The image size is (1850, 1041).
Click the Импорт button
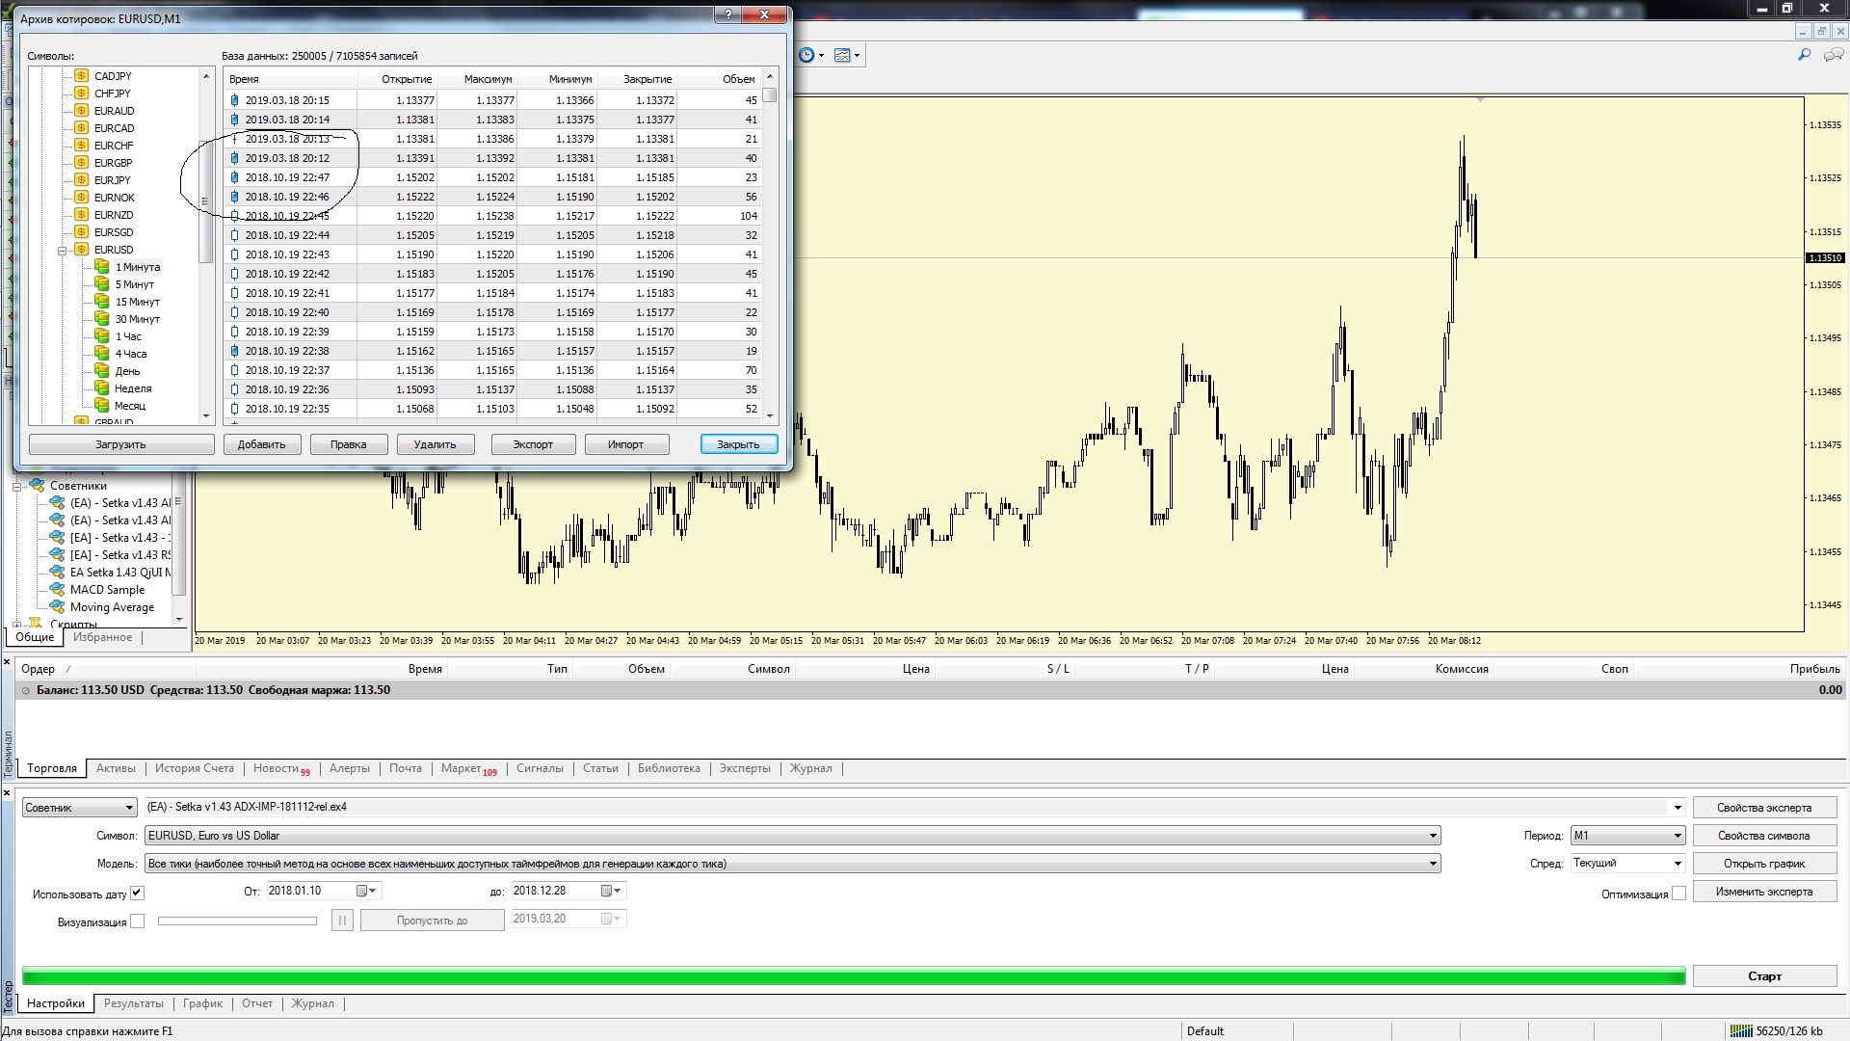coord(626,444)
